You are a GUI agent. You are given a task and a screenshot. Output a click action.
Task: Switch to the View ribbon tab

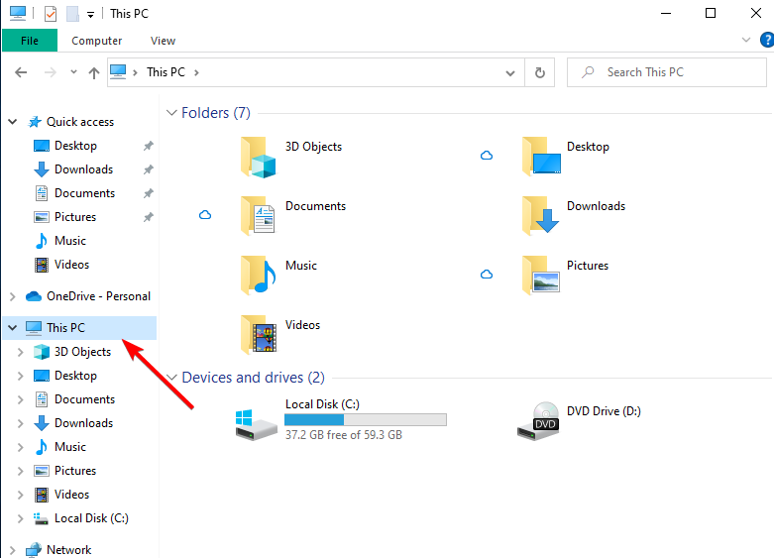pos(163,41)
